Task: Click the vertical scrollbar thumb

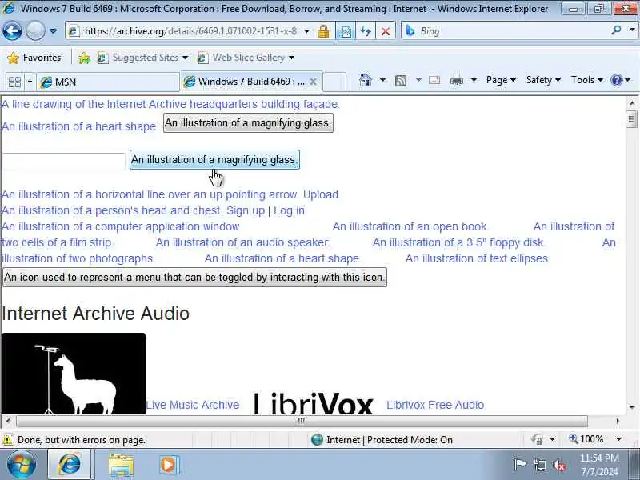Action: coord(631,119)
